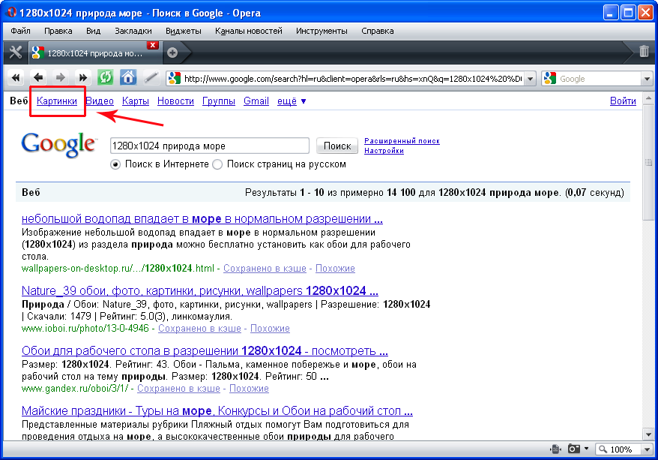Image resolution: width=658 pixels, height=460 pixels.
Task: Open the Закладки menu
Action: tap(133, 31)
